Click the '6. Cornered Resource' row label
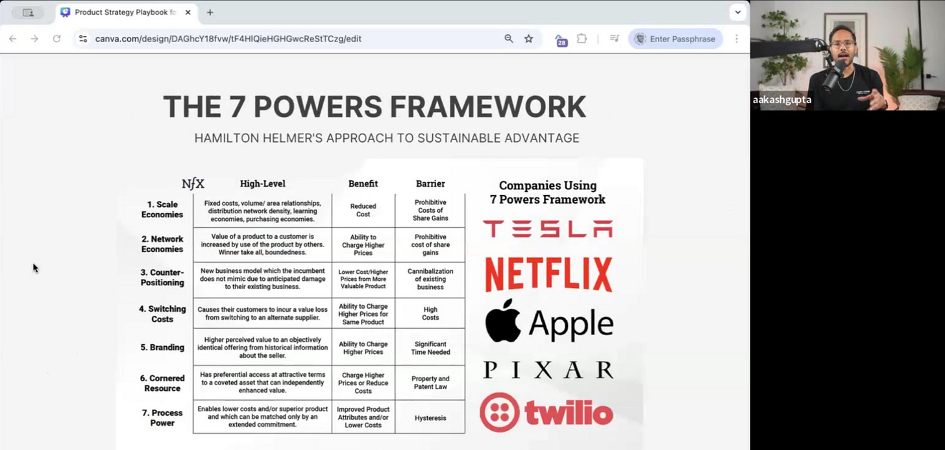The width and height of the screenshot is (945, 450). pos(162,383)
